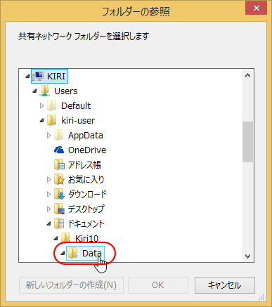The width and height of the screenshot is (272, 307).
Task: Click the Kiri10 folder icon
Action: [x=65, y=238]
